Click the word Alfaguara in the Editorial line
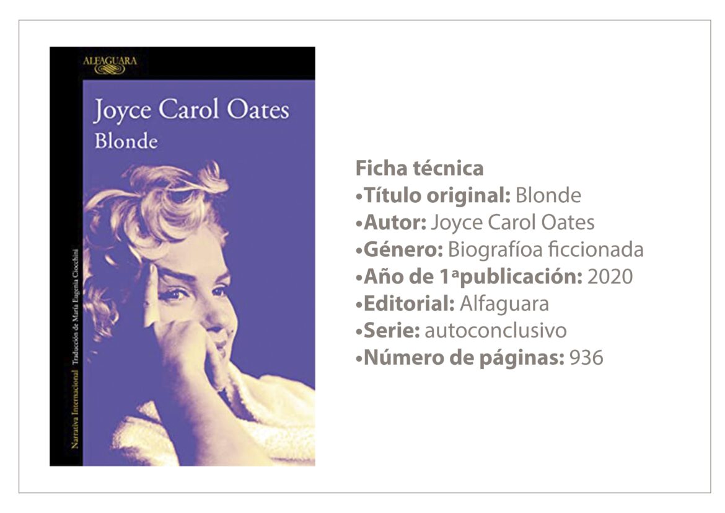The image size is (725, 513). tap(504, 304)
